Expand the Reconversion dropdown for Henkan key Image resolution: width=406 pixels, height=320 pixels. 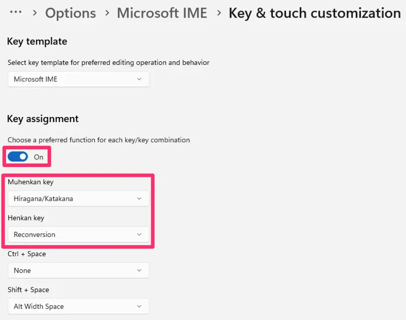click(x=78, y=234)
